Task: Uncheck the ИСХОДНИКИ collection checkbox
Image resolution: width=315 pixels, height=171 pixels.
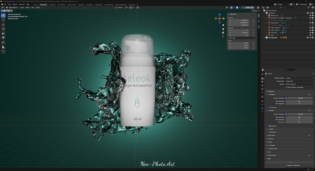Action: [x=308, y=38]
